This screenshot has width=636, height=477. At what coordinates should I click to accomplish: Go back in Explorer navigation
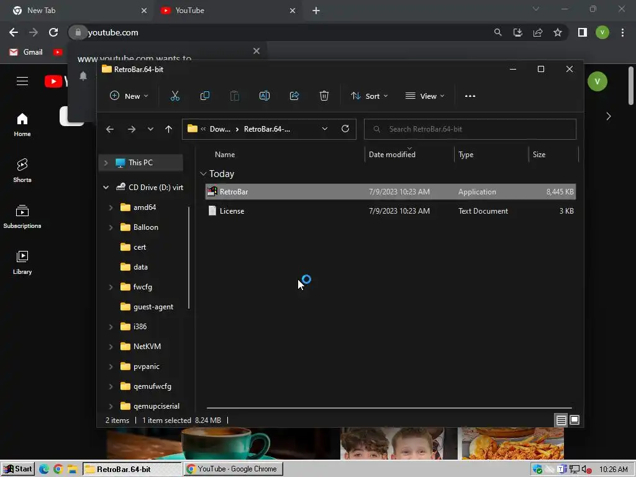click(x=110, y=129)
